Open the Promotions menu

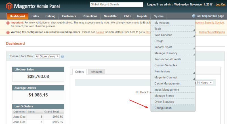90,16
